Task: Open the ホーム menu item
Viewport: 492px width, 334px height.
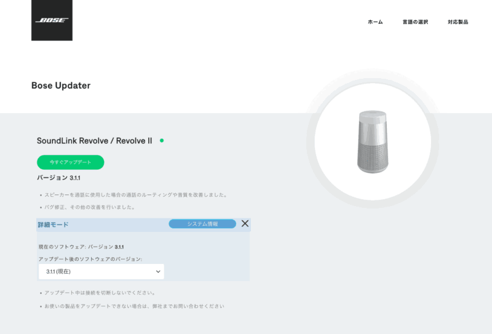Action: tap(375, 22)
